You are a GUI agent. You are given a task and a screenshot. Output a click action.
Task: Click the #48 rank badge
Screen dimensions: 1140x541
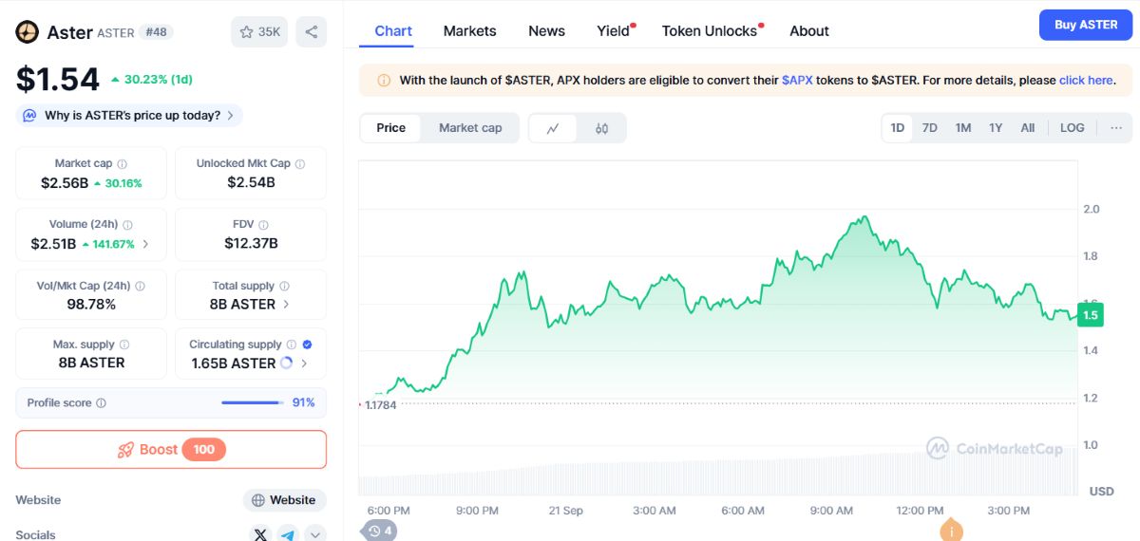156,32
